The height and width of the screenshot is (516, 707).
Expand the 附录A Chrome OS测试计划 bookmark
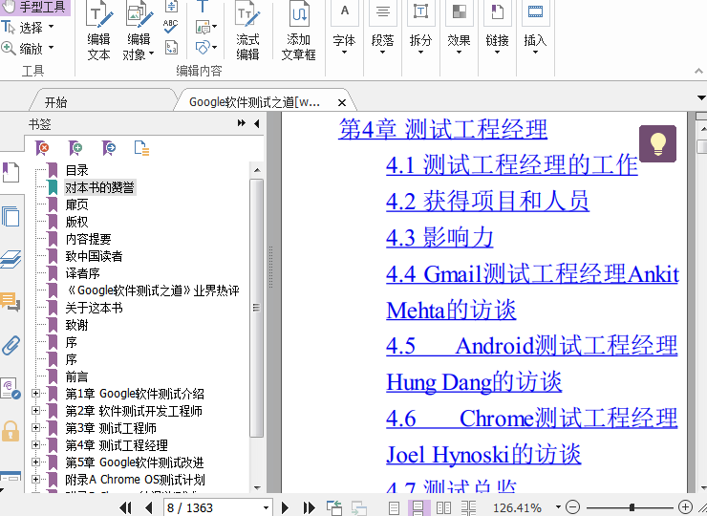35,479
